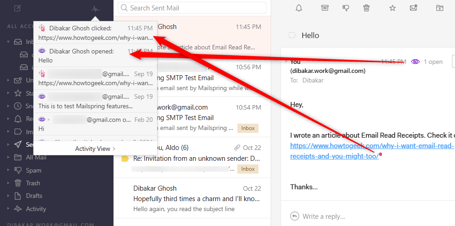Click the Inbox label on 10:54 PM email
Viewport: 455px width, 226px height.
[248, 128]
